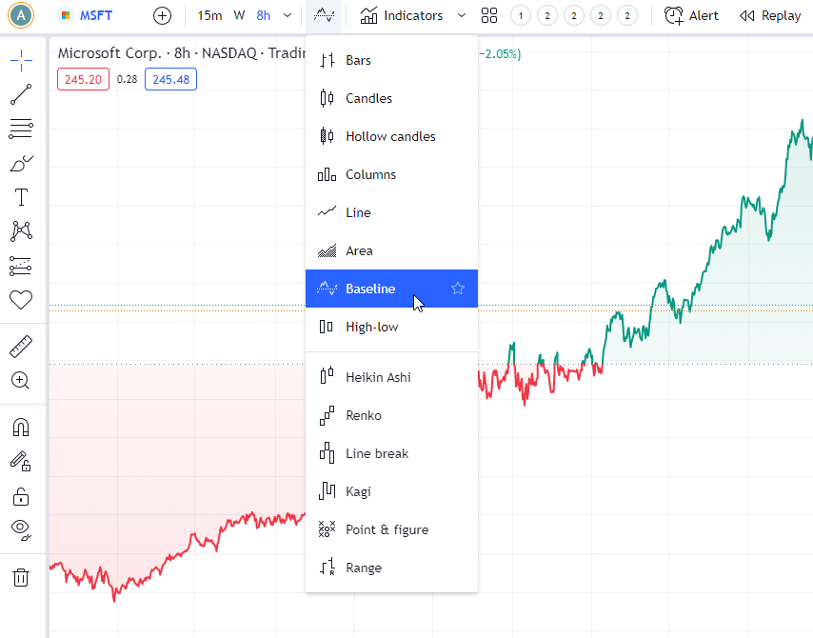Create an Alert

pos(692,15)
